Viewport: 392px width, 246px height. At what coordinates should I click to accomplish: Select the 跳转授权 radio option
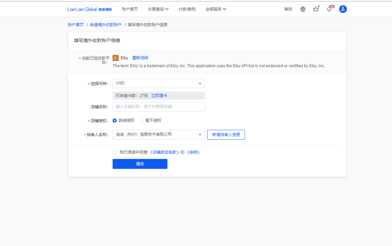click(x=115, y=120)
